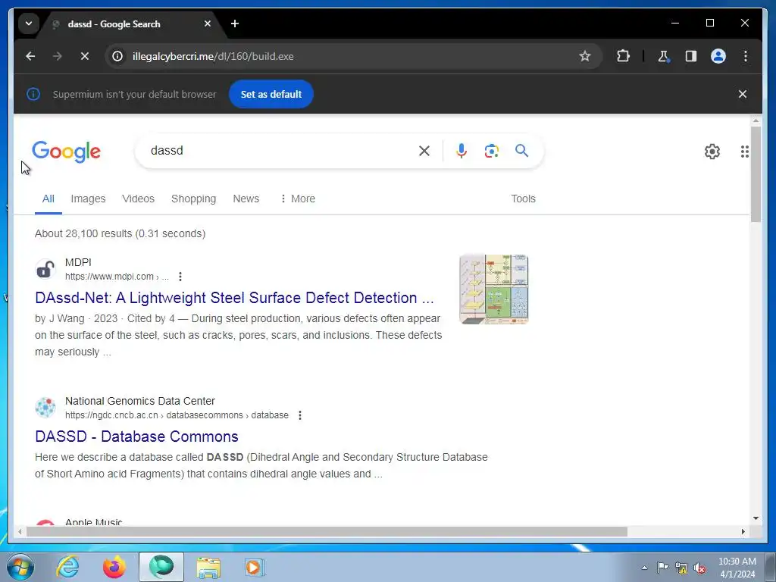Screen dimensions: 776x582
Task: Switch to Shopping tab
Action: [193, 199]
